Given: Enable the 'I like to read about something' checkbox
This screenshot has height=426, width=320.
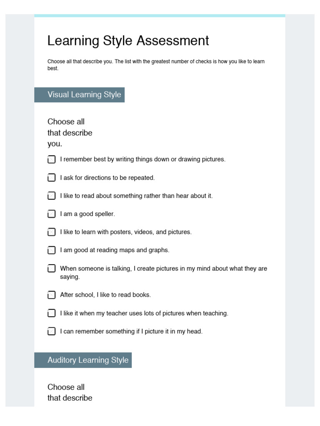Looking at the screenshot, I should (x=51, y=196).
